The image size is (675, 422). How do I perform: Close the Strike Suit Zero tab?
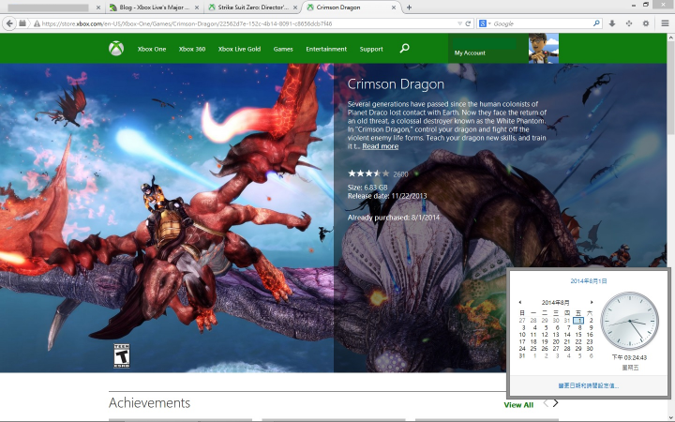click(295, 8)
